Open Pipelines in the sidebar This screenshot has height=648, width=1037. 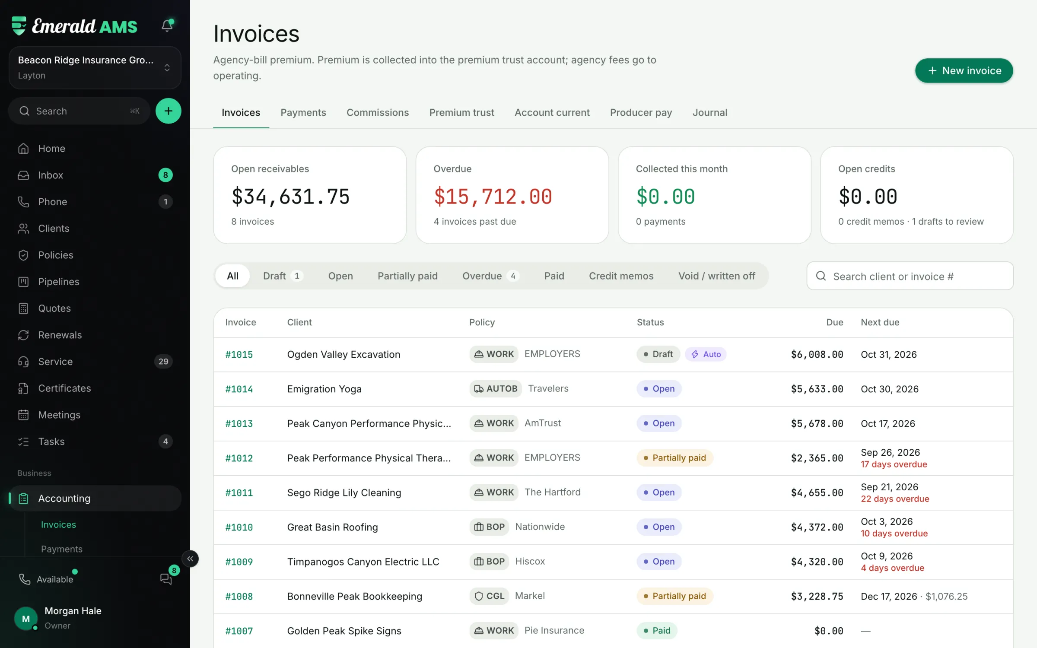click(x=95, y=282)
